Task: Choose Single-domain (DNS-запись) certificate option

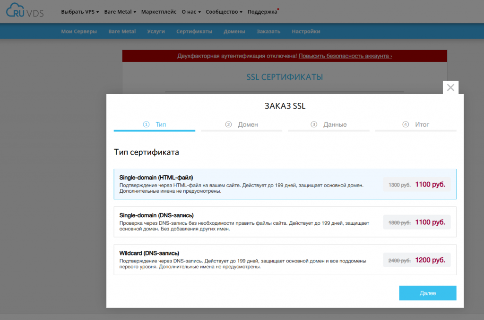Action: pos(285,222)
